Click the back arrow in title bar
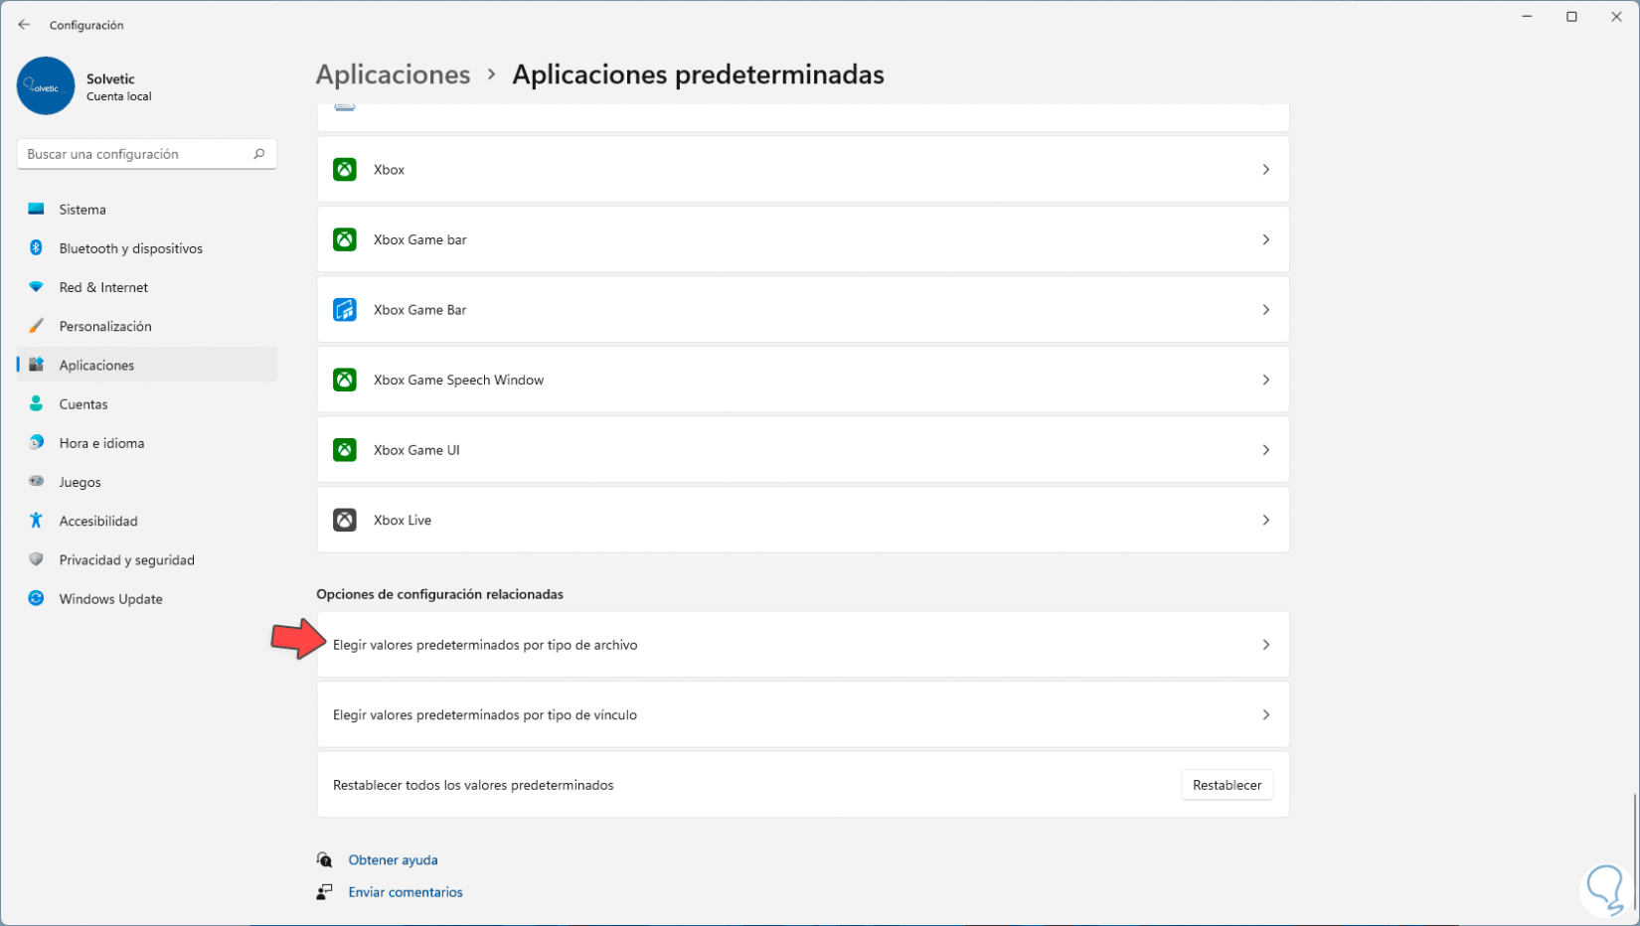 (x=24, y=25)
